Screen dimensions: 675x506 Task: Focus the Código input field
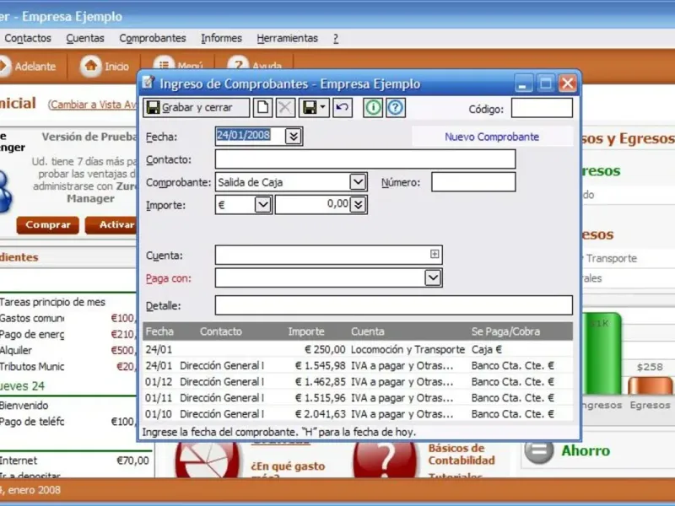click(x=542, y=108)
